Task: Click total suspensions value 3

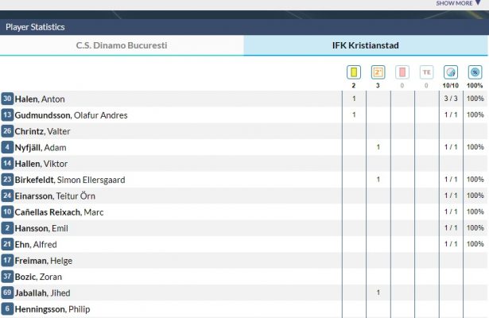Action: (x=378, y=85)
